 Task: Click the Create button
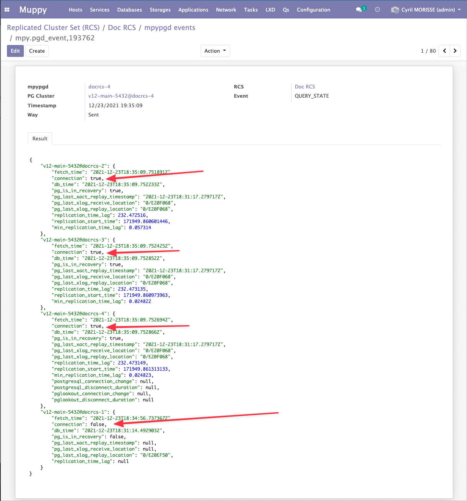[37, 51]
